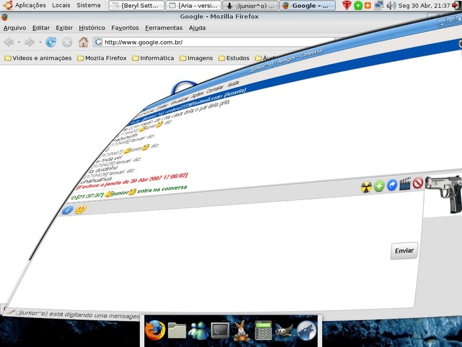Click the red block contact icon
462x347 pixels.
pyautogui.click(x=418, y=183)
